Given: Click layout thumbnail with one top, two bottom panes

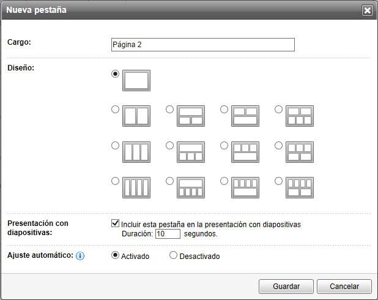Looking at the screenshot, I should pyautogui.click(x=191, y=116).
